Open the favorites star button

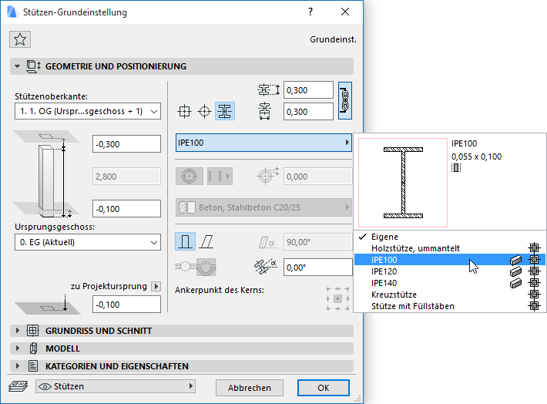pyautogui.click(x=20, y=39)
